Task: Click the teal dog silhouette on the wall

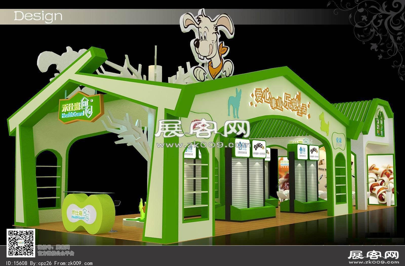Action: (235, 103)
